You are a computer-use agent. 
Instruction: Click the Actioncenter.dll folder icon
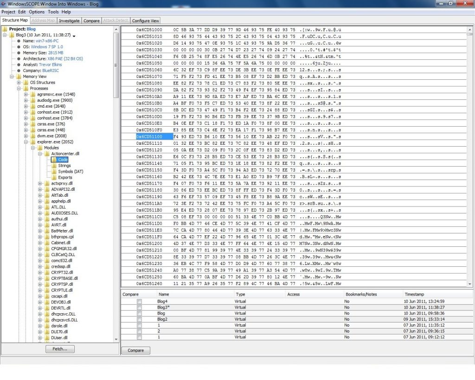(x=47, y=154)
